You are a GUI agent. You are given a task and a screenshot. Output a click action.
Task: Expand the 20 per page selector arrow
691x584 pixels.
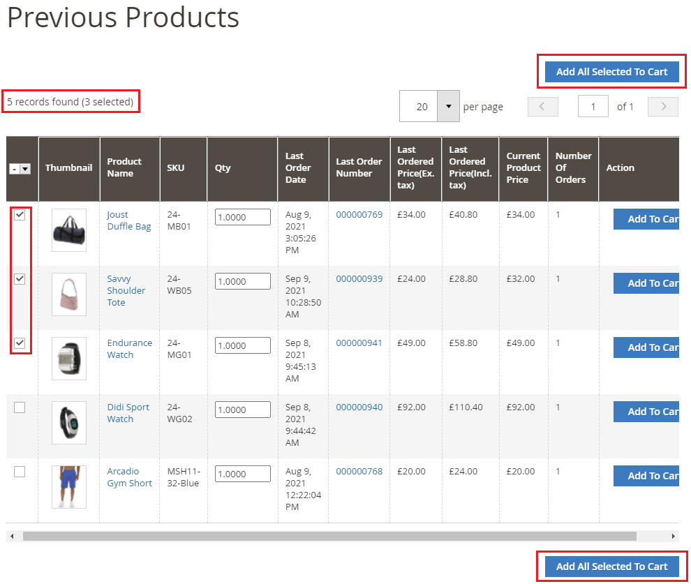click(449, 106)
